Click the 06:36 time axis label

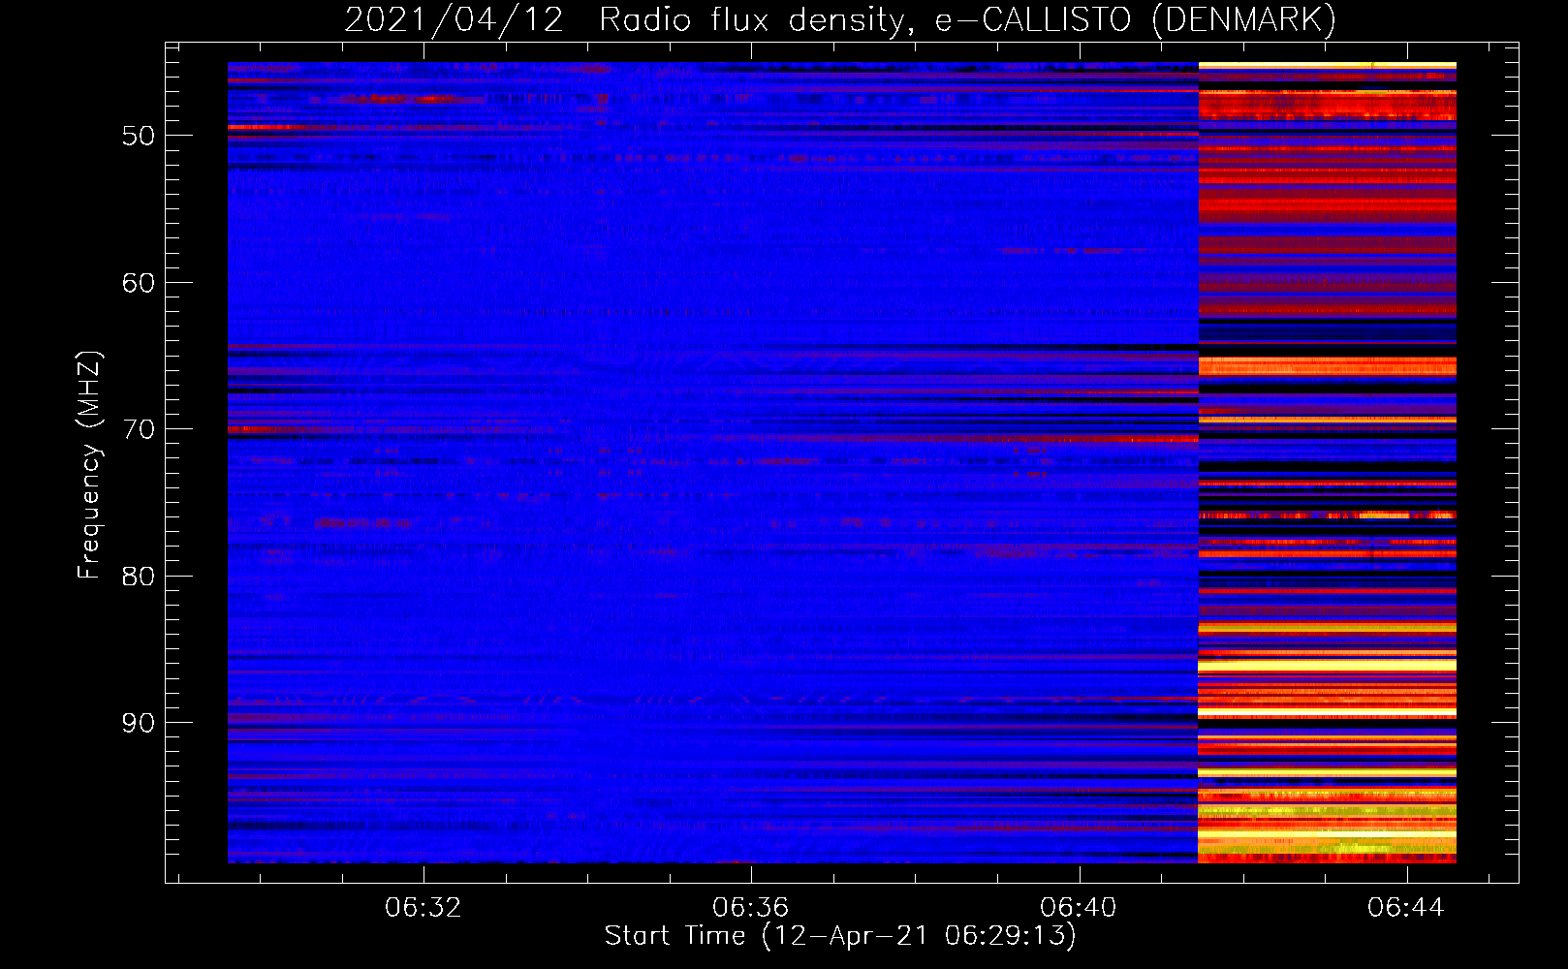[750, 908]
